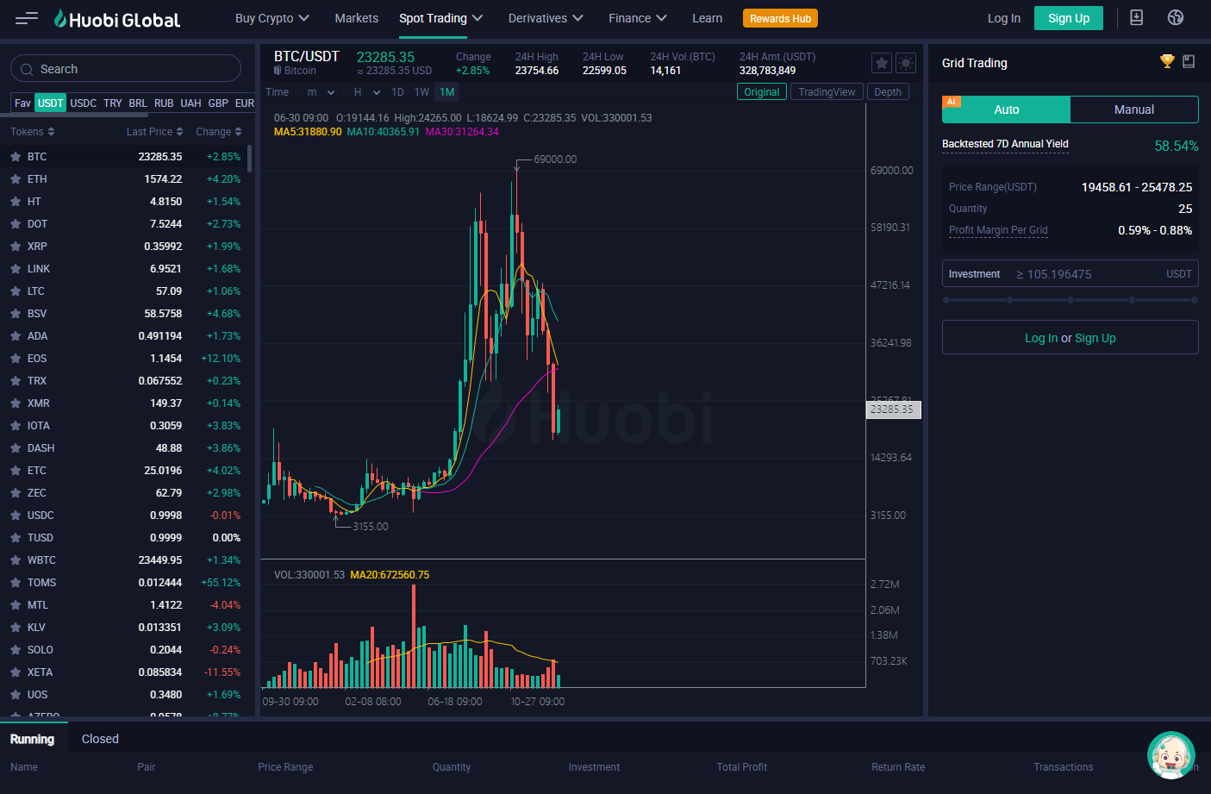This screenshot has height=794, width=1211.
Task: Expand the Buy Crypto dropdown
Action: coord(272,18)
